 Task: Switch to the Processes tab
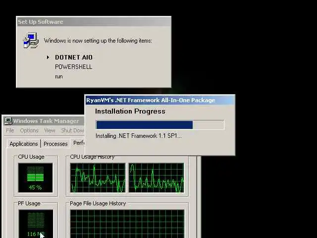click(55, 144)
